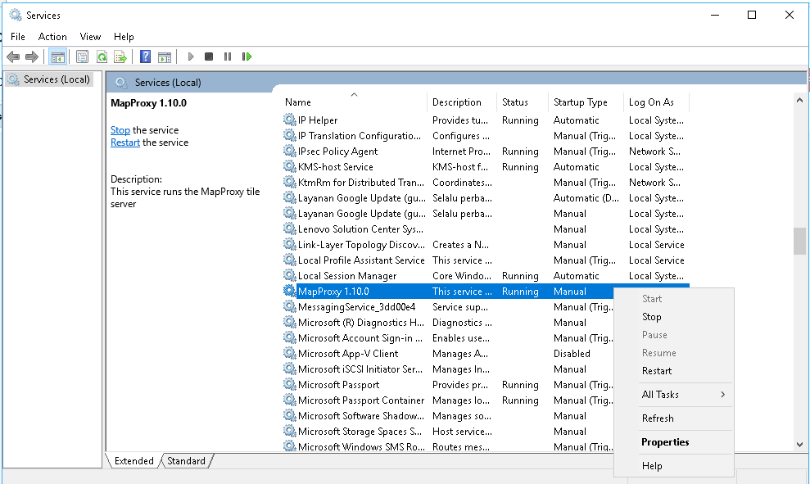Image resolution: width=810 pixels, height=484 pixels.
Task: Click the Forward arrow toolbar icon
Action: click(x=32, y=57)
